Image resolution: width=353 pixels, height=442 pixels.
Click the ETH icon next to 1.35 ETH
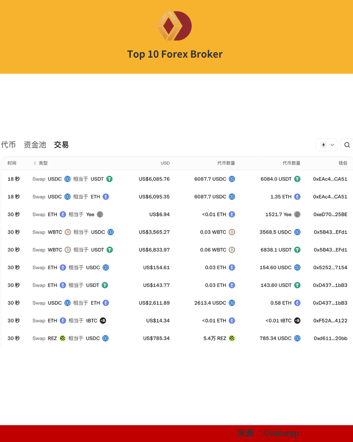[x=297, y=197]
